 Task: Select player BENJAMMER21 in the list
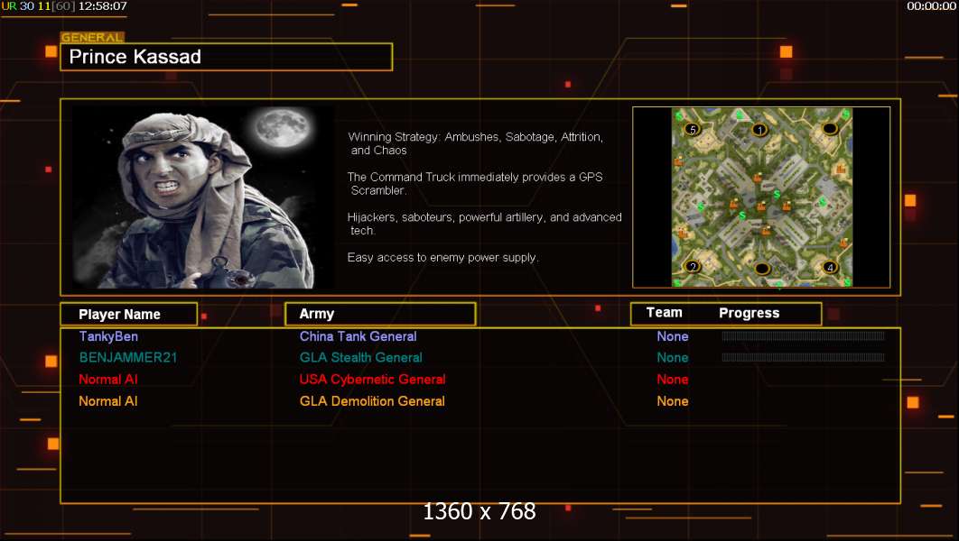(128, 358)
